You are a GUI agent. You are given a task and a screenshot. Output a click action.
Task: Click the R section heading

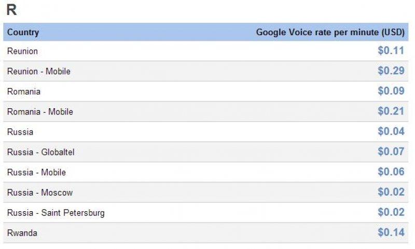(11, 10)
